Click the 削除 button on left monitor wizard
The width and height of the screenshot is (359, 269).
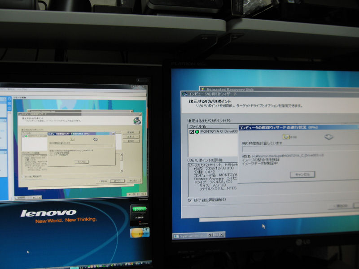131,141
